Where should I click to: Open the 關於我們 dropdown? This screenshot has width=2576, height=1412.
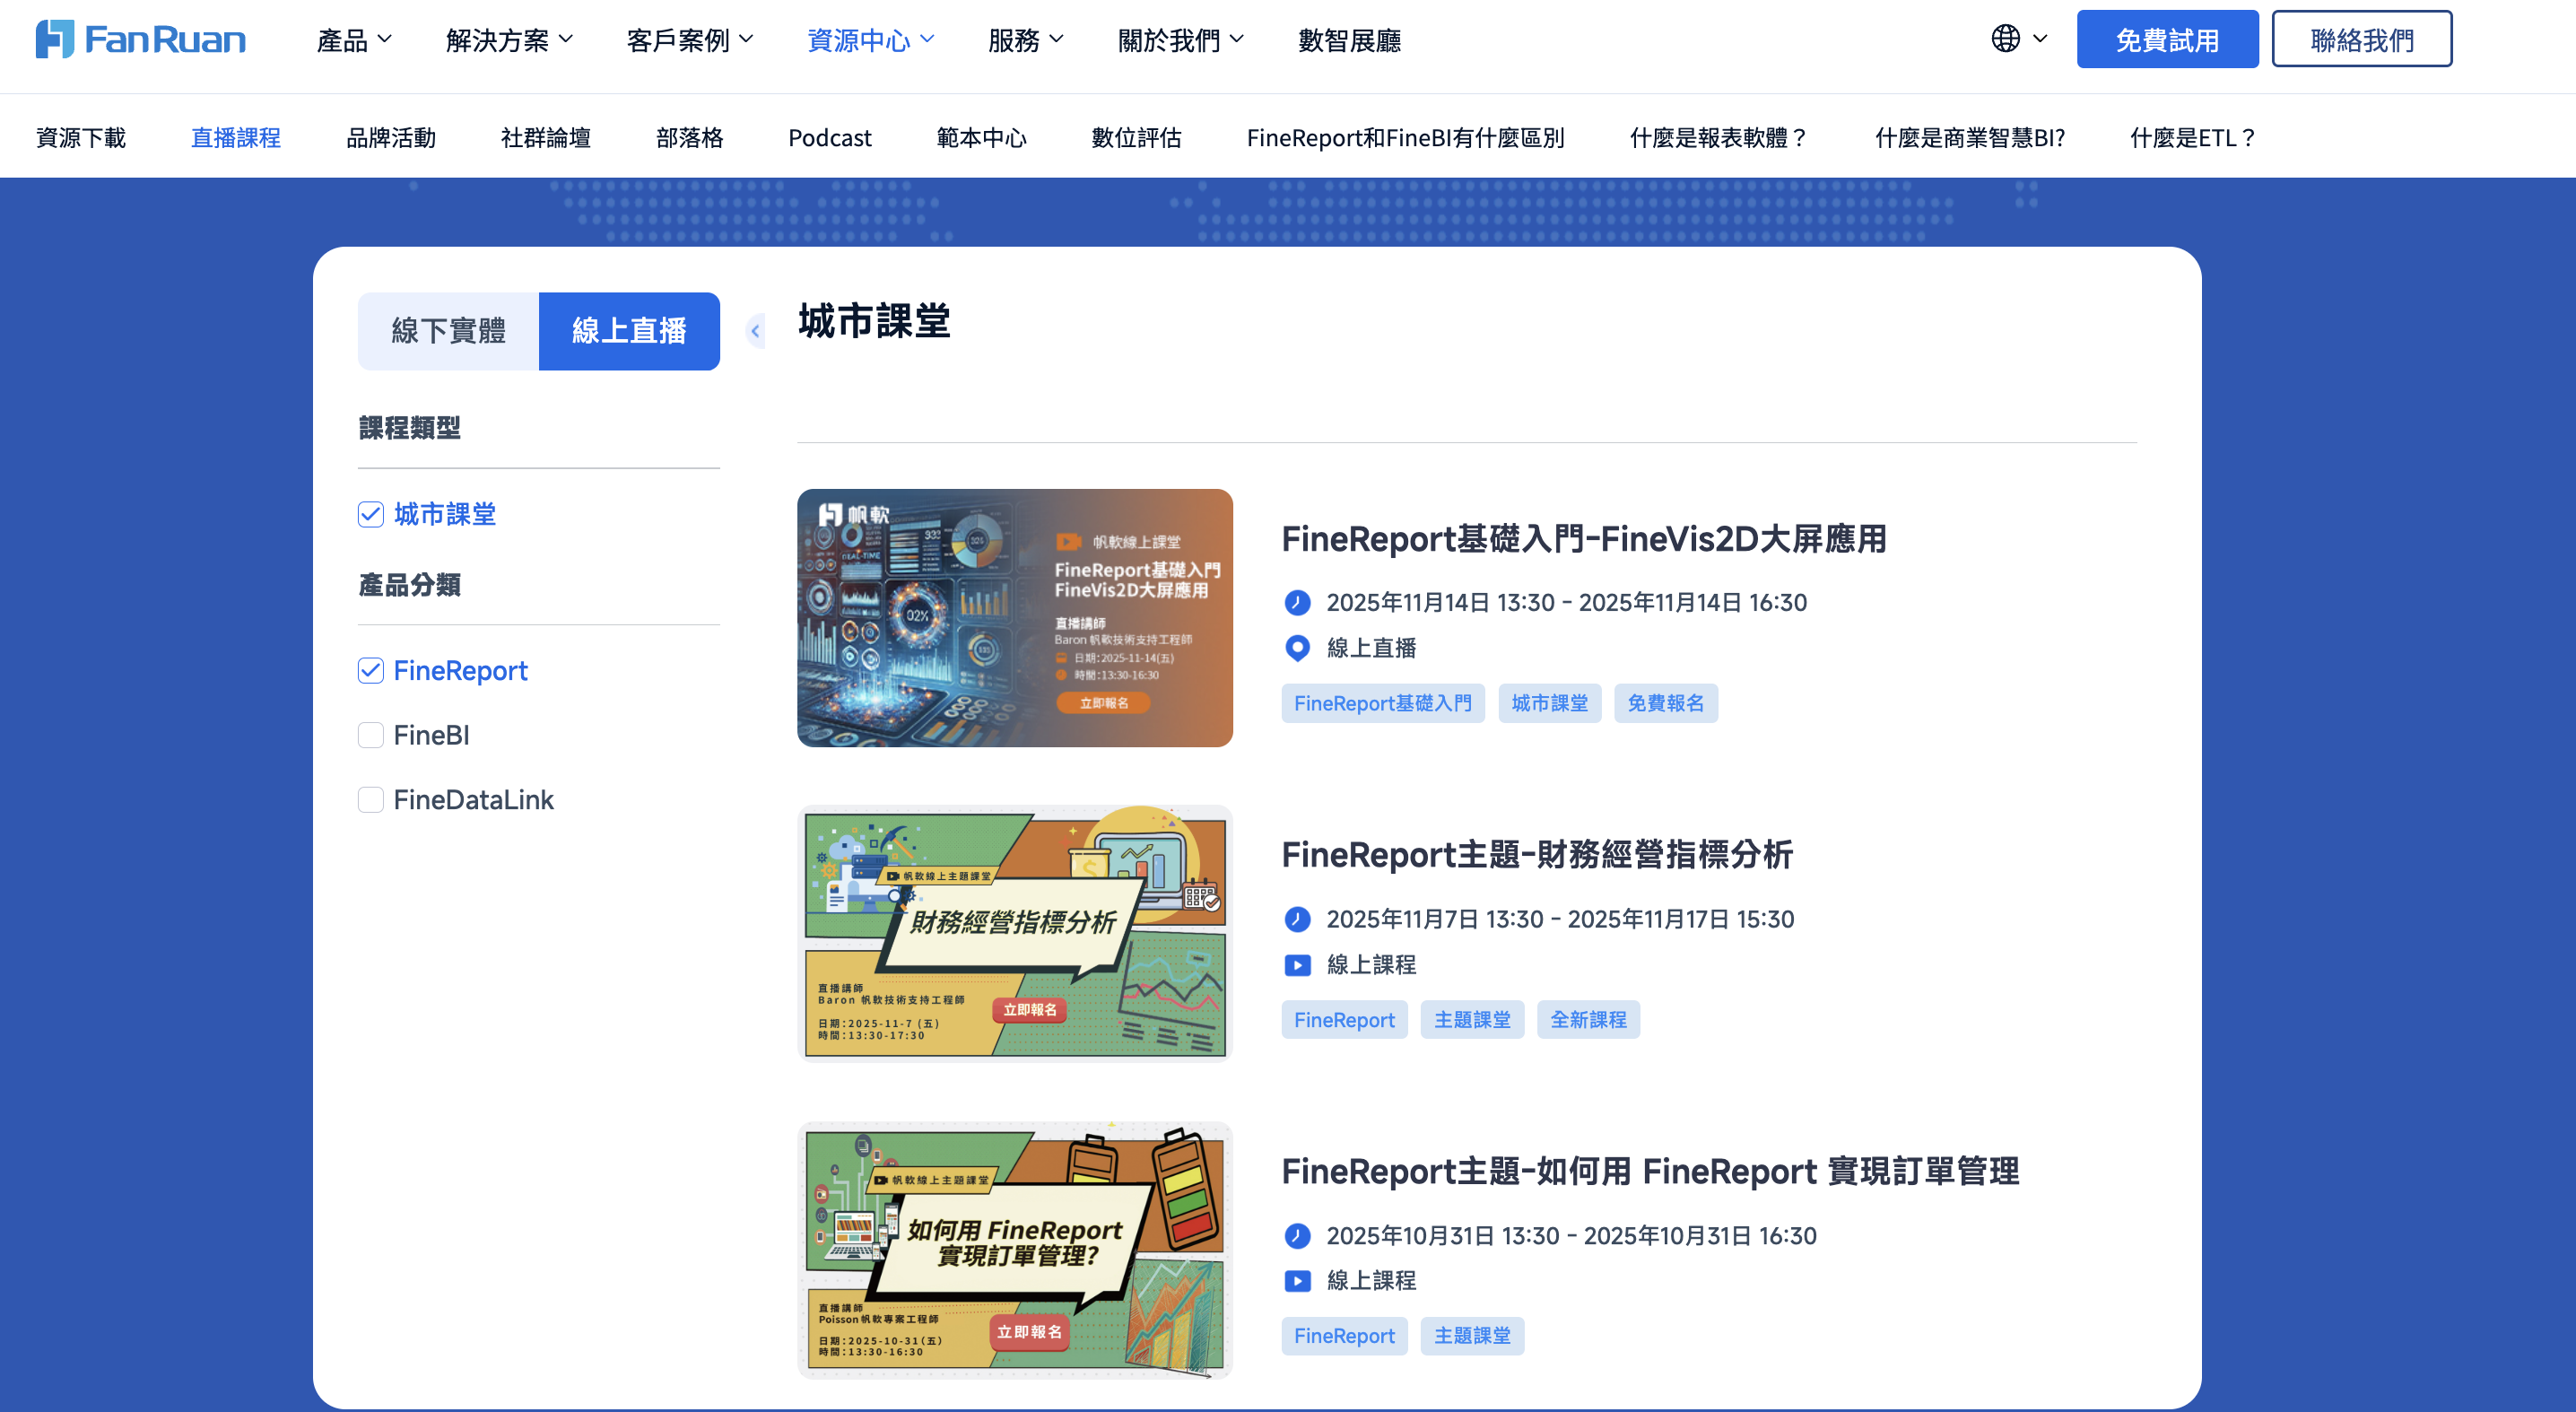point(1181,40)
